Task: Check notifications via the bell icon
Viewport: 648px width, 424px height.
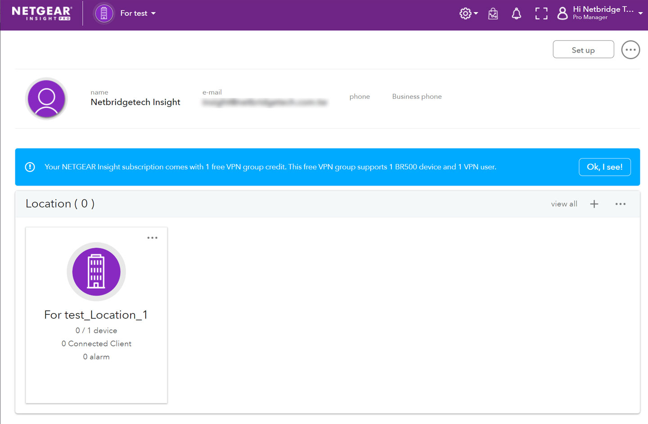Action: point(516,13)
